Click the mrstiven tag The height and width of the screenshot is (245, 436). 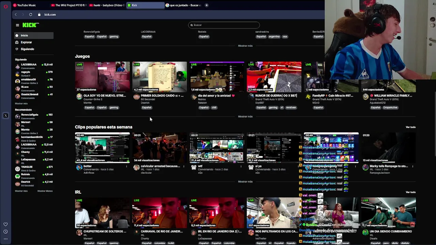tap(291, 108)
